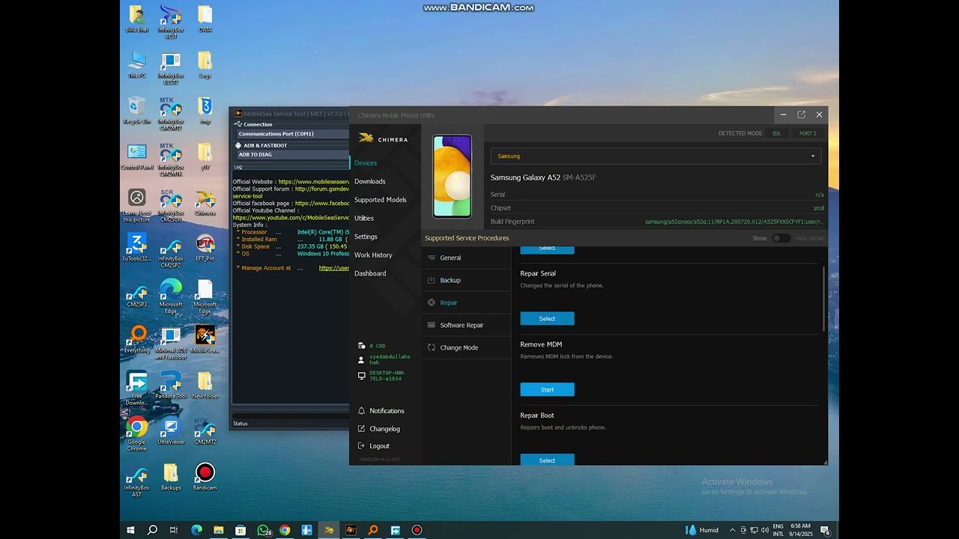Viewport: 959px width, 539px height.
Task: Click the user account icon
Action: tap(361, 359)
